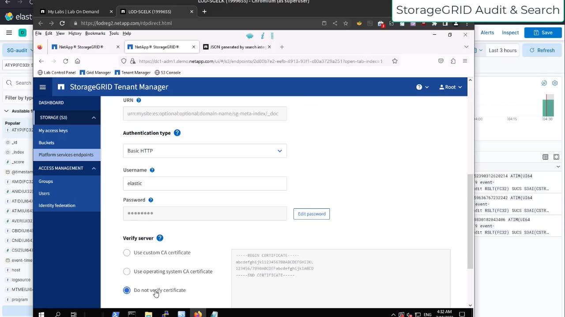Image resolution: width=565 pixels, height=317 pixels.
Task: Click the Save to Pocket icon
Action: (441, 61)
